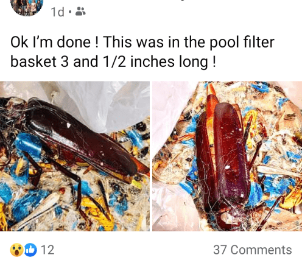The height and width of the screenshot is (263, 302).
Task: Click the friends audience icon beside timestamp
Action: pos(80,12)
